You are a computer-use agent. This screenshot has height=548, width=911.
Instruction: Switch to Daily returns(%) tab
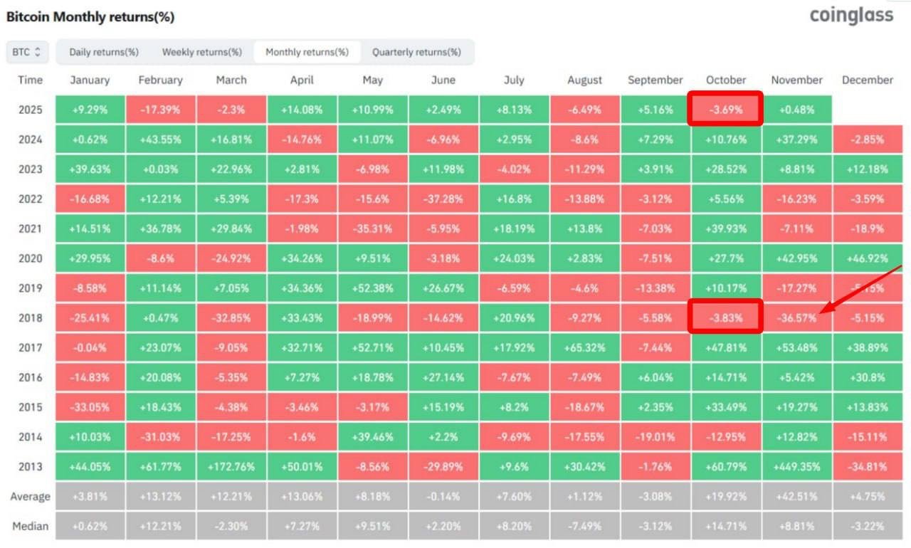coord(104,52)
